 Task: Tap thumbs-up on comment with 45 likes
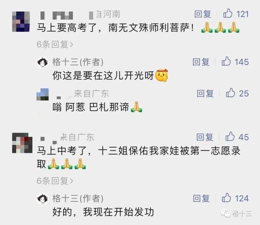pos(230,136)
